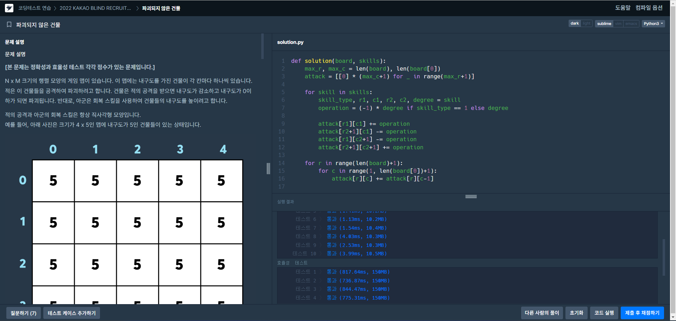Click the 질문하기 (7) button
The height and width of the screenshot is (321, 676).
pyautogui.click(x=24, y=313)
